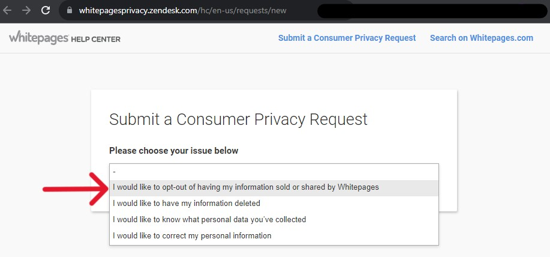Reload the current page
550x257 pixels.
pos(46,10)
